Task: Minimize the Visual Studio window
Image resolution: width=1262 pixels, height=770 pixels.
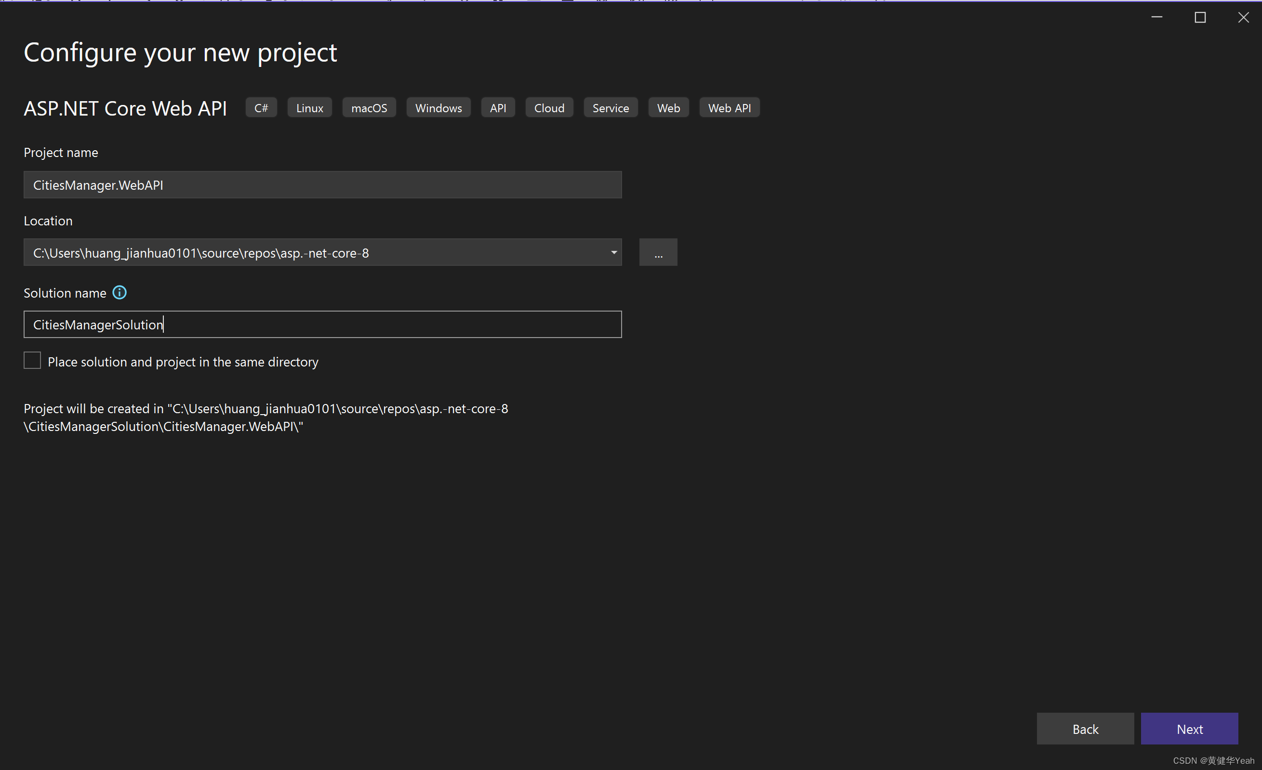Action: click(x=1157, y=17)
